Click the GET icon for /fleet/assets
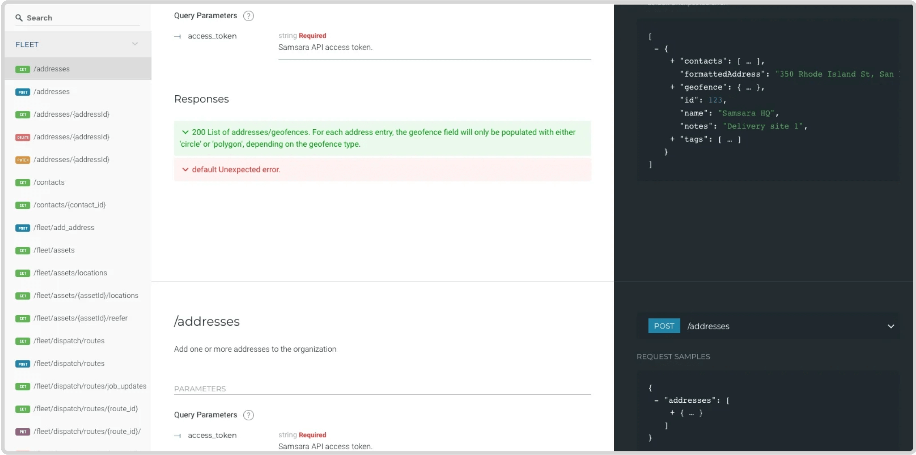This screenshot has height=455, width=916. (x=22, y=250)
